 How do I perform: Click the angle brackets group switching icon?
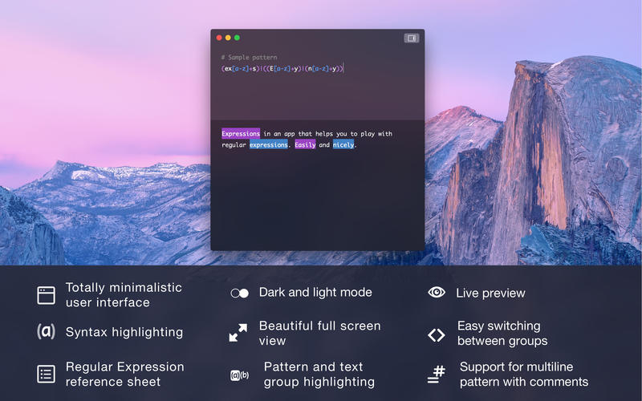tap(437, 334)
